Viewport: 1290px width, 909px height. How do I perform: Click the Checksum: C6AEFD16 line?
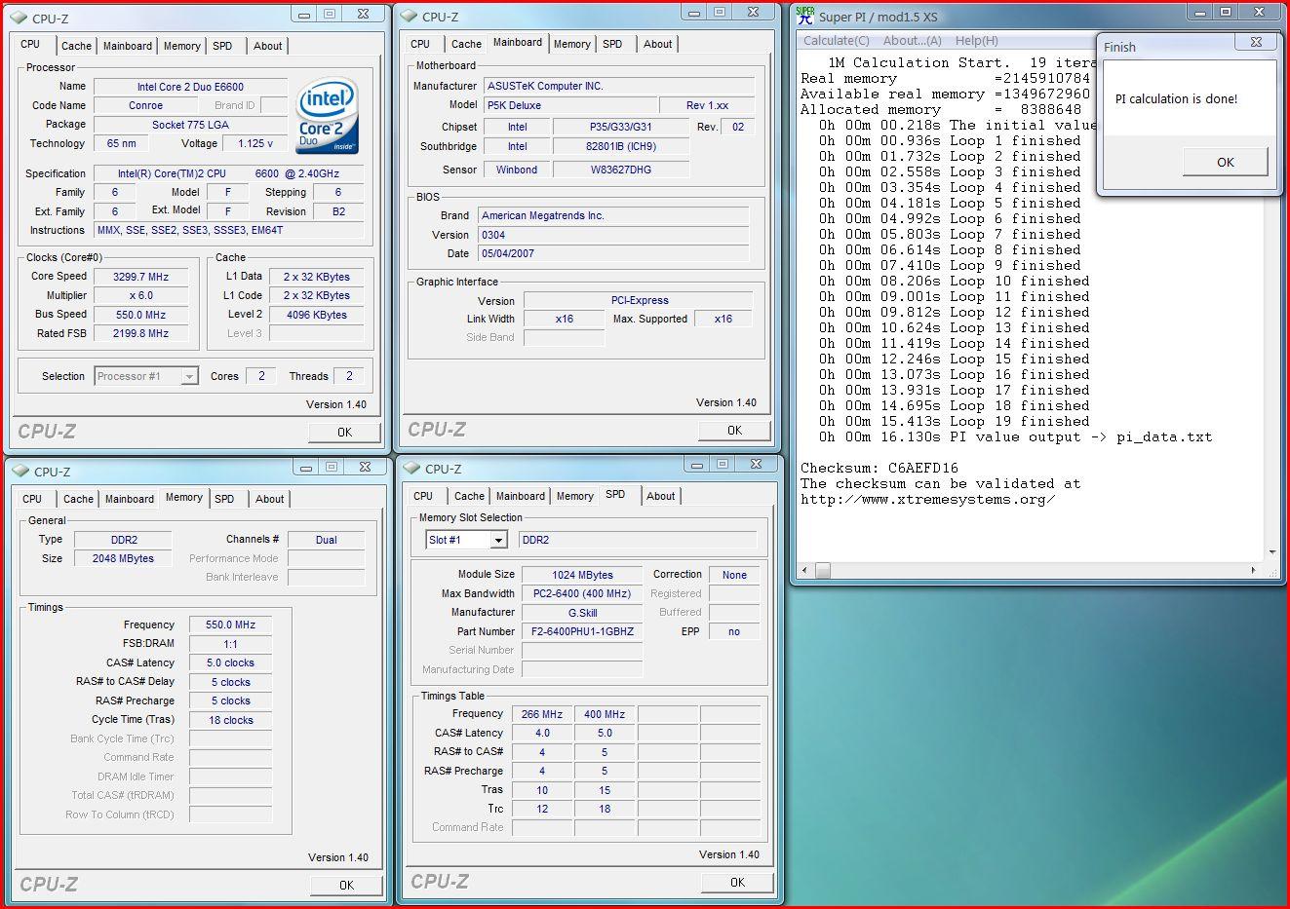click(x=879, y=468)
